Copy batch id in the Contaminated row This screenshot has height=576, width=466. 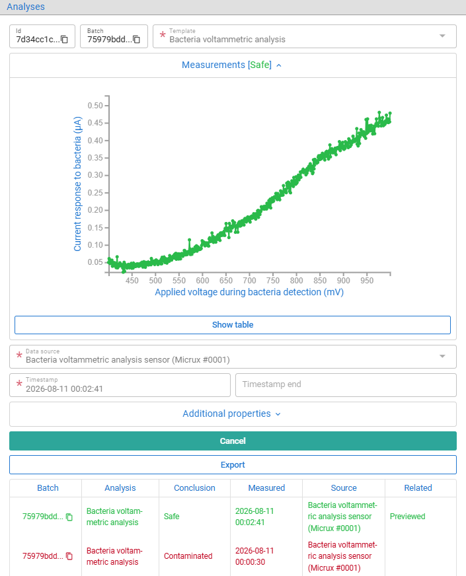69,556
